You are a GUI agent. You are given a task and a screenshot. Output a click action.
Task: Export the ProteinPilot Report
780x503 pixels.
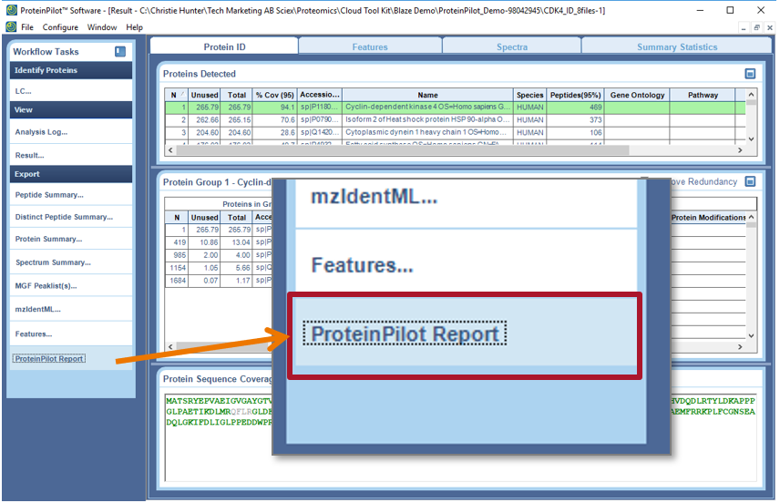[49, 358]
